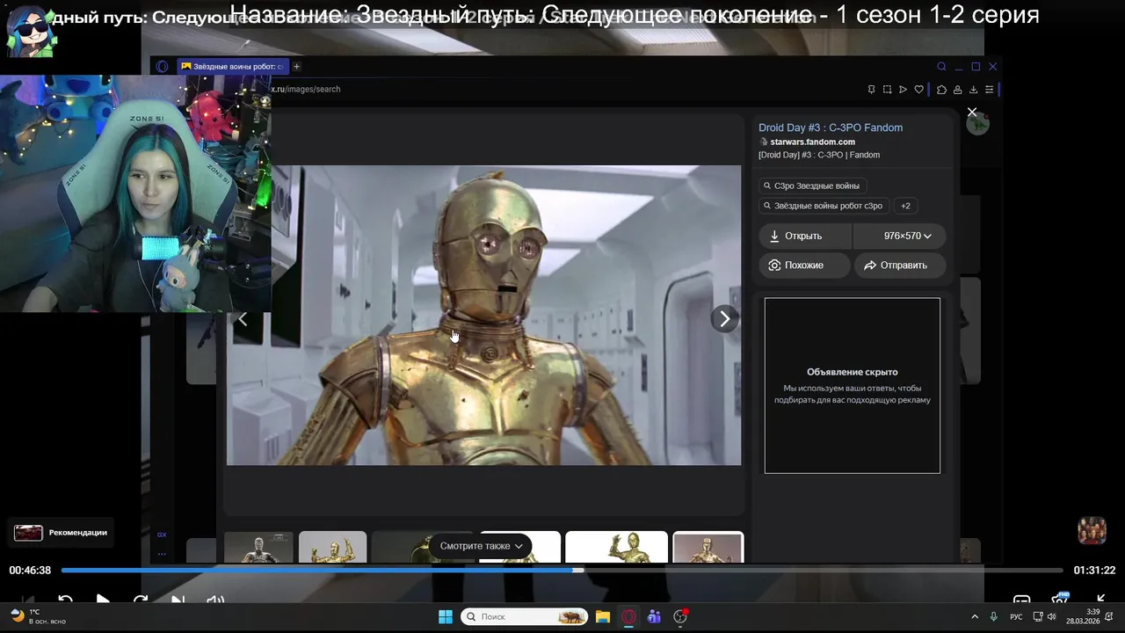The width and height of the screenshot is (1125, 633).
Task: Open the first C-3PO thumbnail in bottom strip
Action: click(x=258, y=548)
